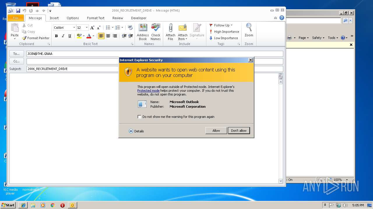The width and height of the screenshot is (373, 209).
Task: Open the Calibri font name dropdown
Action: (74, 28)
